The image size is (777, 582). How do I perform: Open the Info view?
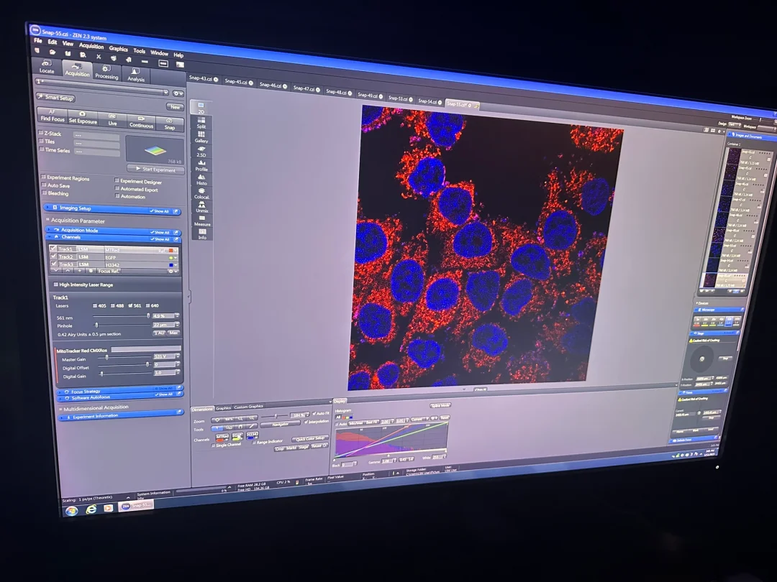click(202, 234)
